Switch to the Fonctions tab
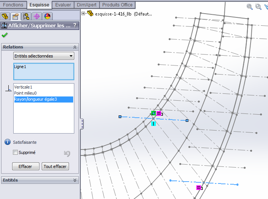 point(13,5)
